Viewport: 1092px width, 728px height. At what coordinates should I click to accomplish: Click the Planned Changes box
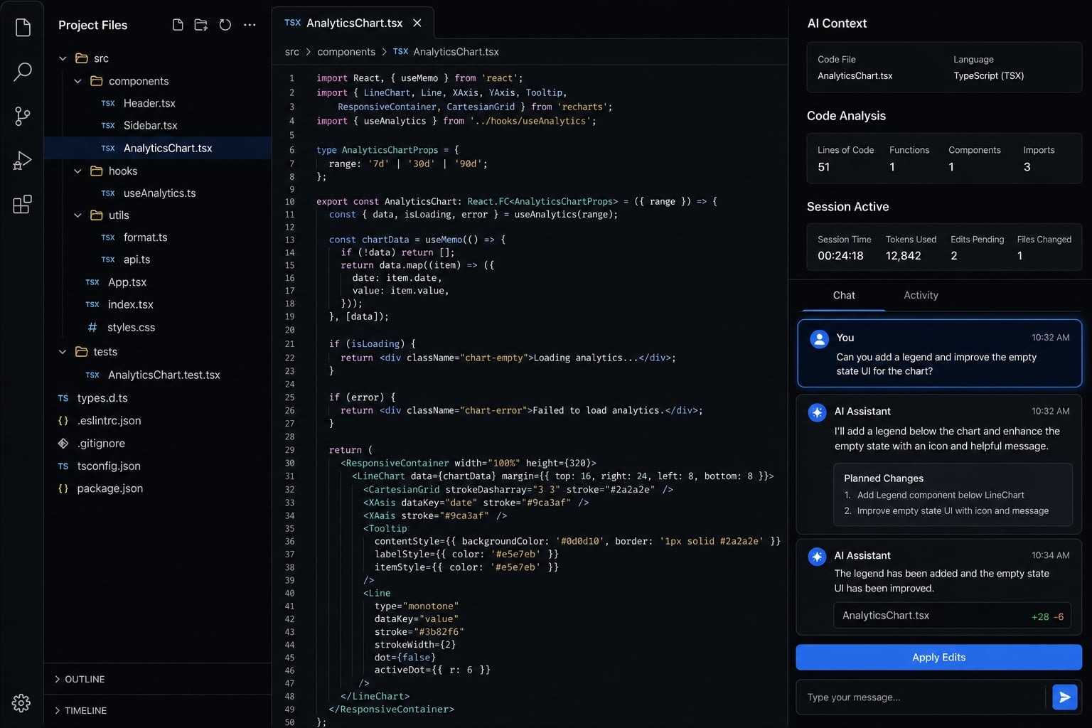953,495
